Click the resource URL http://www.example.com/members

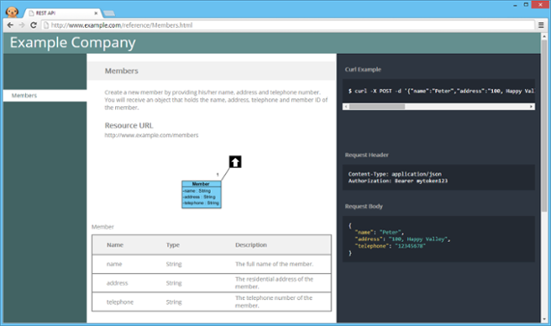(152, 135)
